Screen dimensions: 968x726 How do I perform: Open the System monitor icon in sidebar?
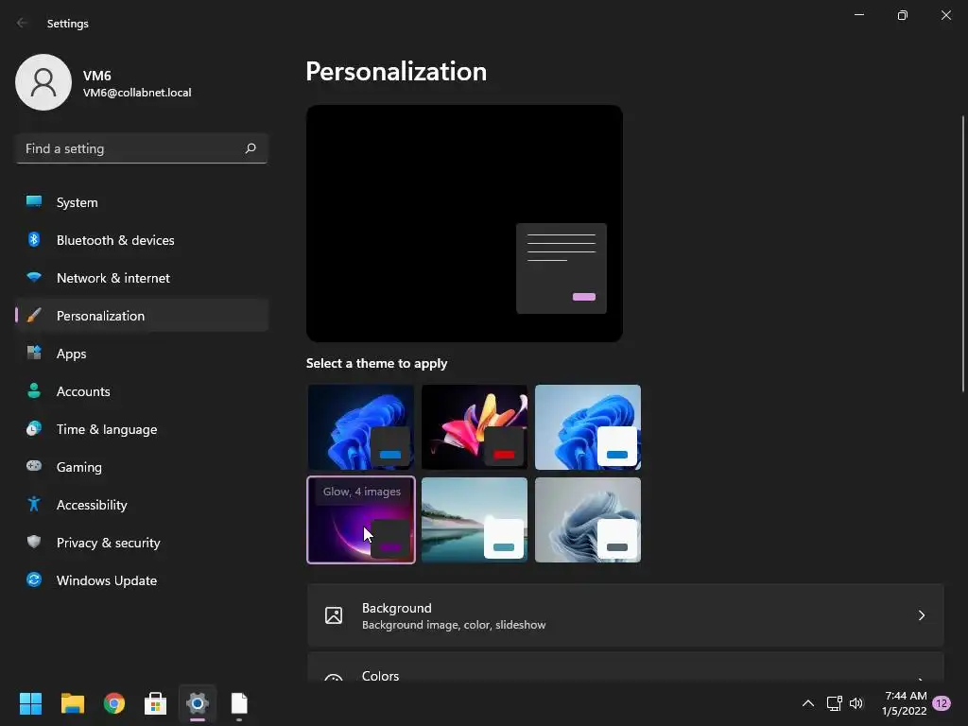click(x=34, y=202)
